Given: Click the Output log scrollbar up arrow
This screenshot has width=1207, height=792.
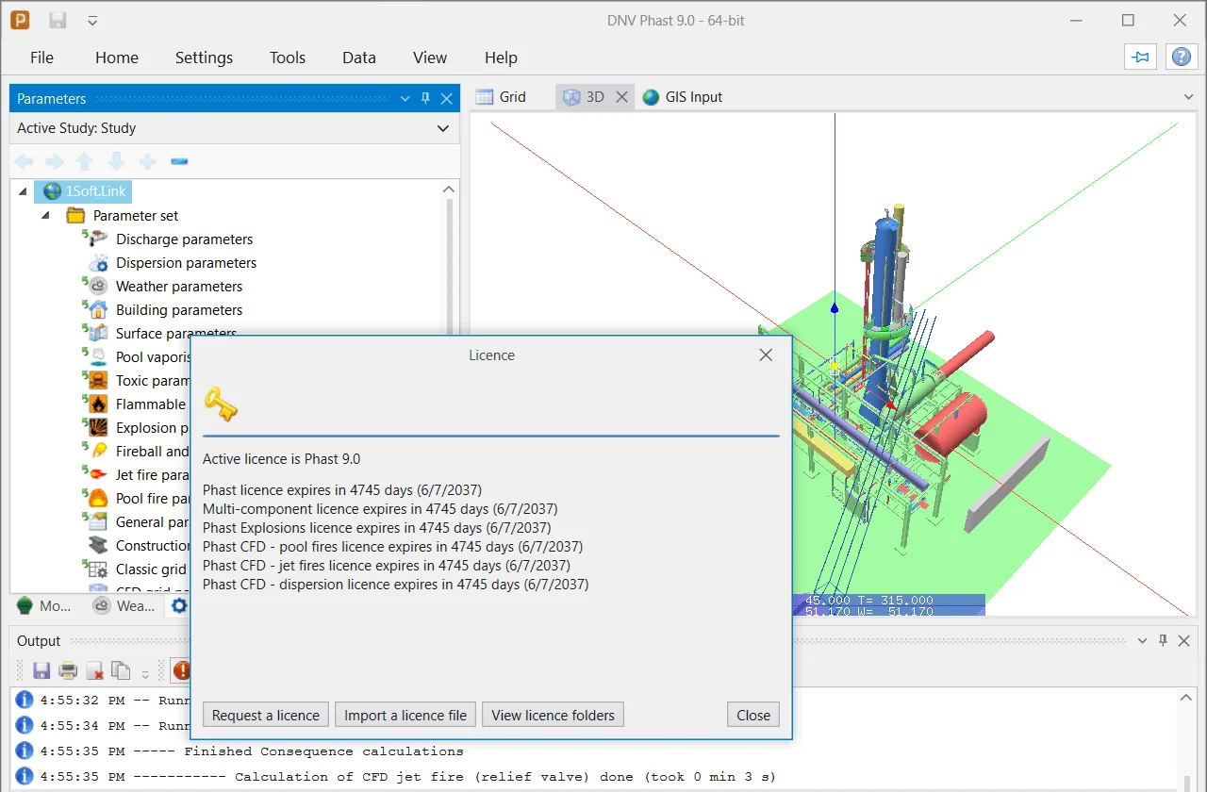Looking at the screenshot, I should pos(1186,699).
